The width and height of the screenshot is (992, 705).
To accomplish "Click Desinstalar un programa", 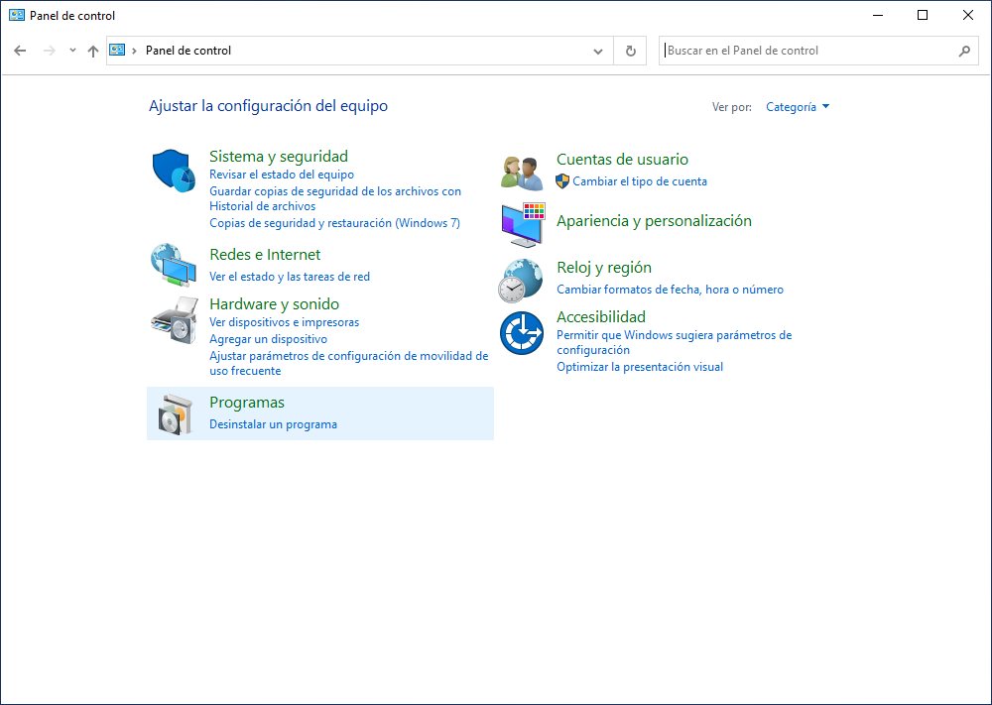I will tap(274, 424).
